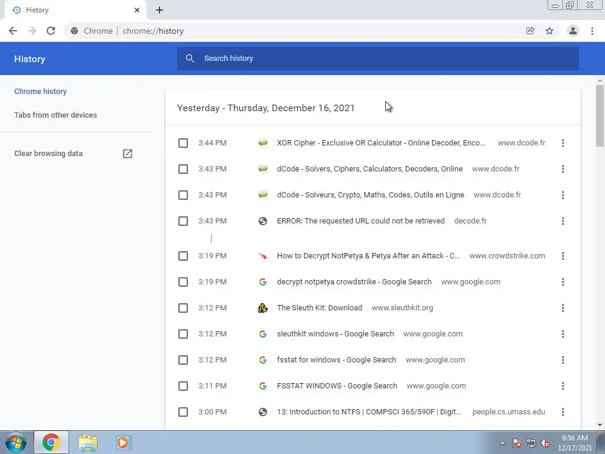Open actions menu for ERROR decode.fr entry
Viewport: 605px width, 454px height.
563,221
